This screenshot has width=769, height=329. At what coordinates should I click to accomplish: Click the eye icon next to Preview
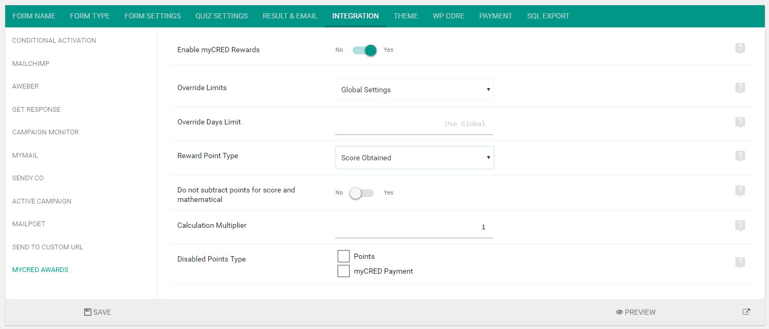point(619,312)
